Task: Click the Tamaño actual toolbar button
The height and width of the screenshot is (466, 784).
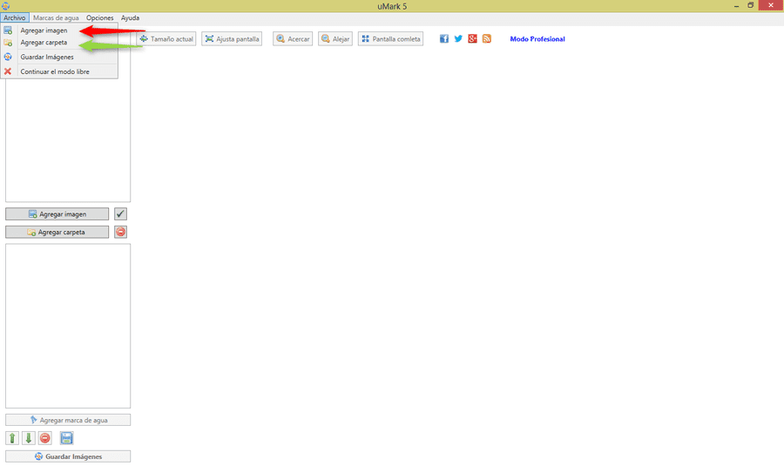Action: pos(166,39)
